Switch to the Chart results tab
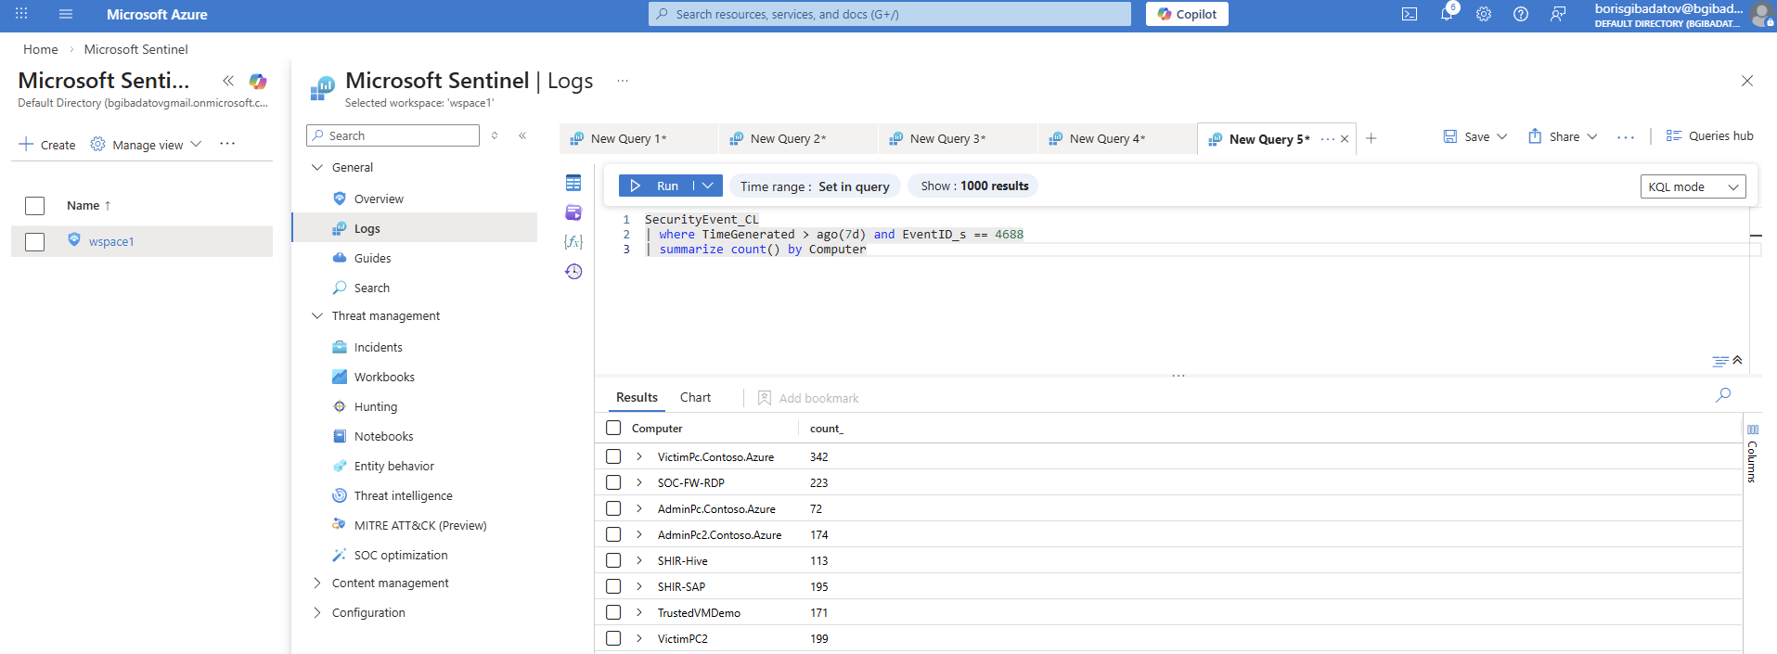 [x=695, y=398]
